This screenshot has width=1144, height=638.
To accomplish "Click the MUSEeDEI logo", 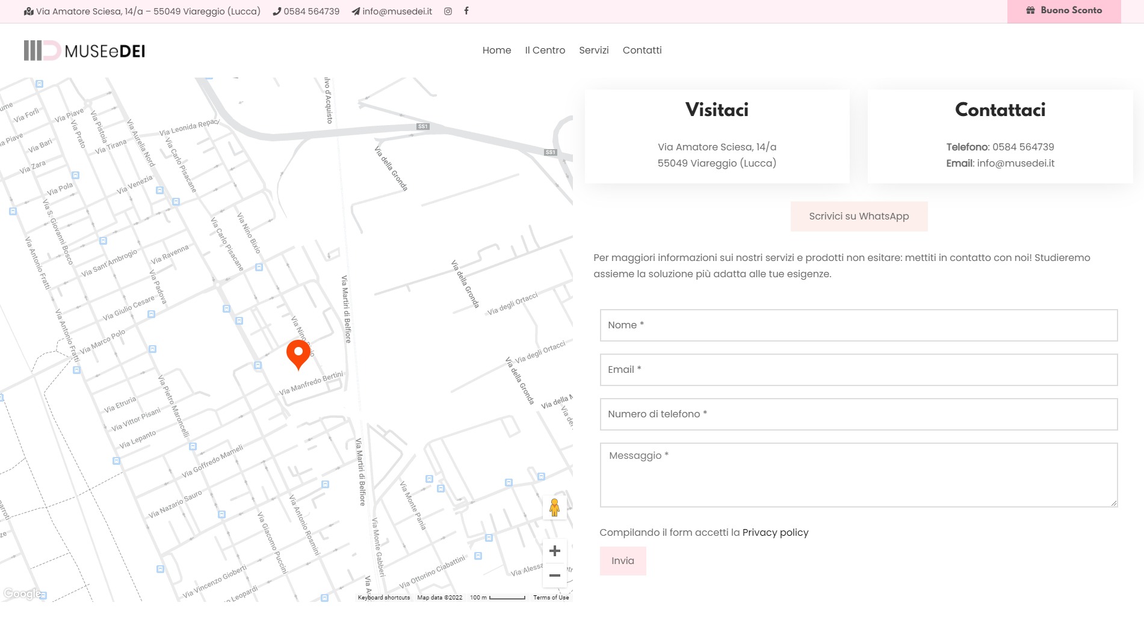I will tap(84, 51).
